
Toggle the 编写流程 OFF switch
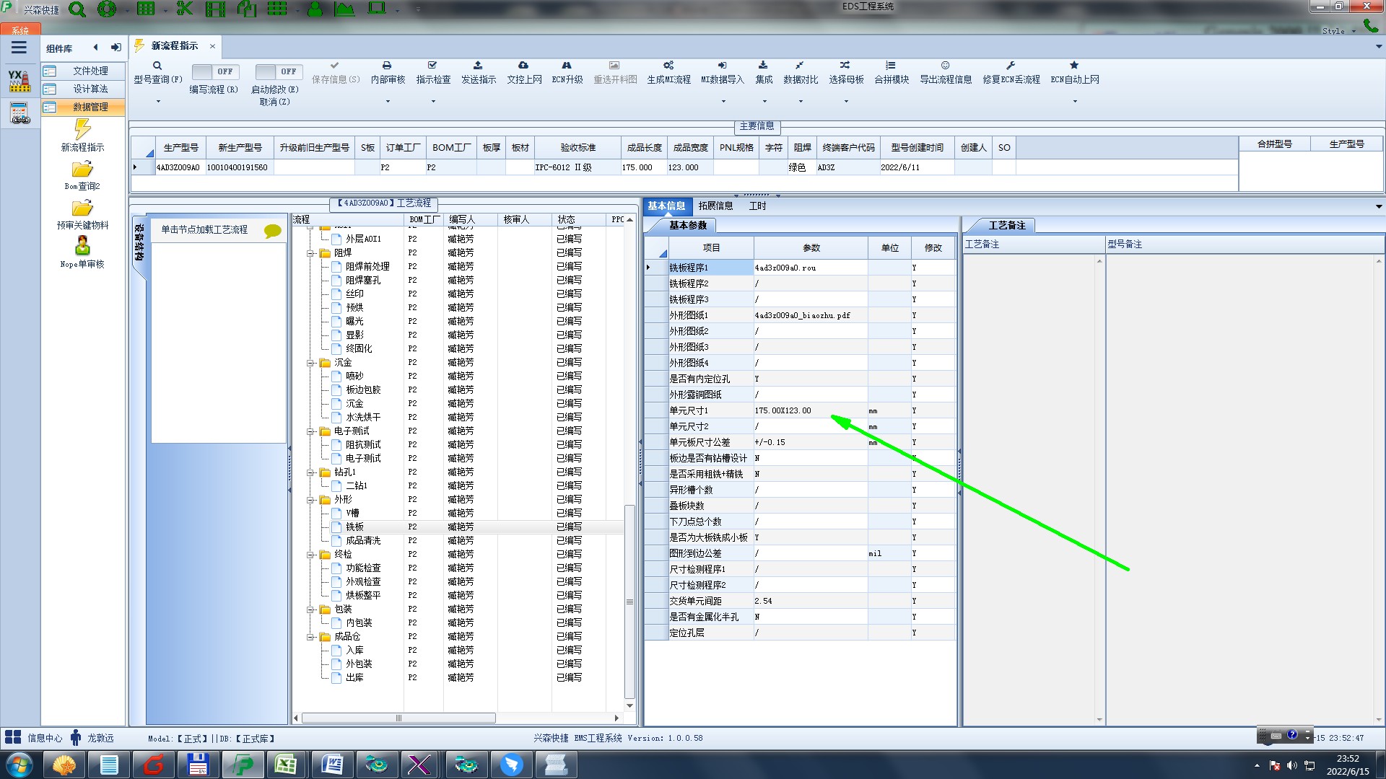(x=214, y=71)
